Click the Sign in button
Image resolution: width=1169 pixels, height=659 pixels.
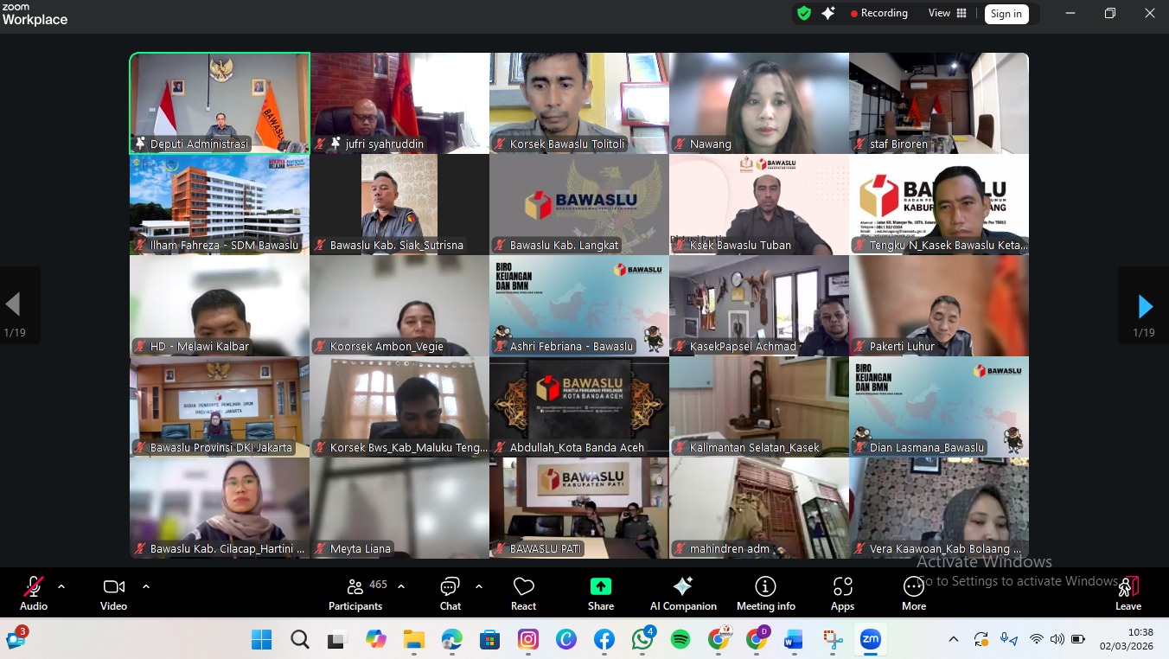(x=1006, y=14)
